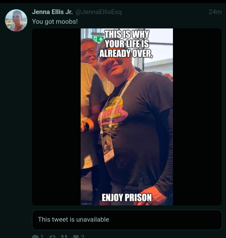Like the tweet with the heart icon

pyautogui.click(x=76, y=236)
